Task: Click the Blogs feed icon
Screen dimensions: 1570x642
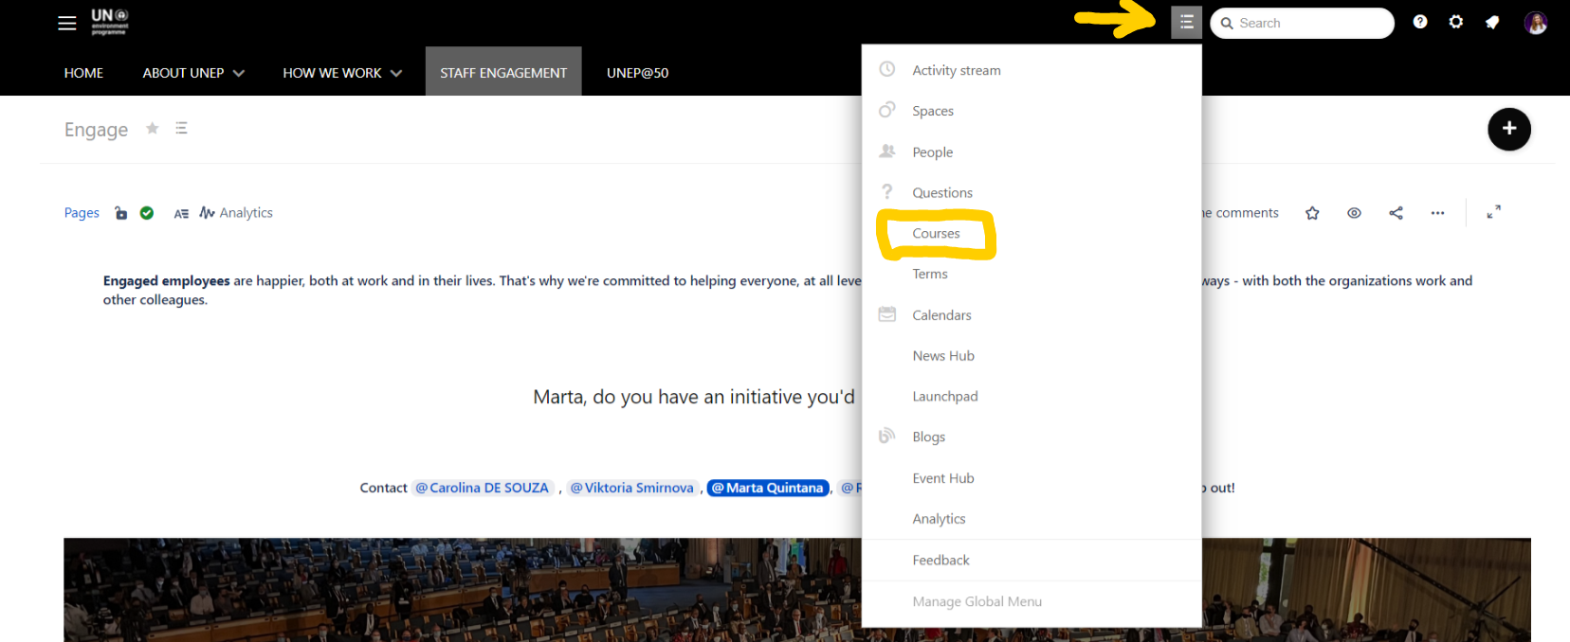Action: [887, 436]
